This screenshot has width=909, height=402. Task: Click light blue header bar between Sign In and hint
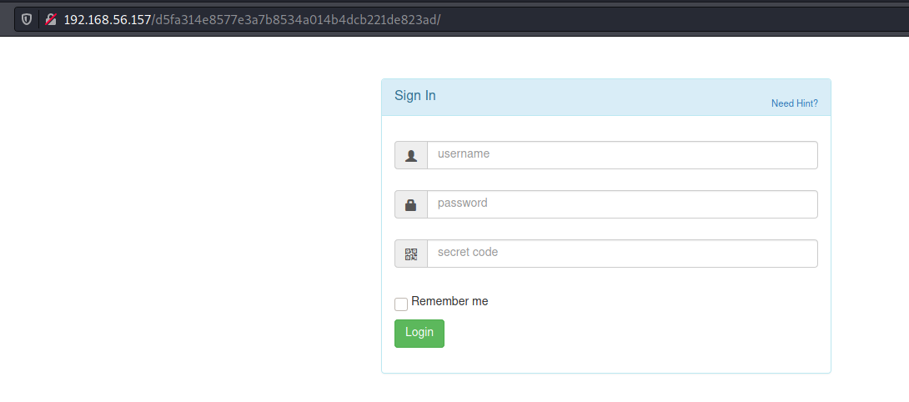point(603,98)
